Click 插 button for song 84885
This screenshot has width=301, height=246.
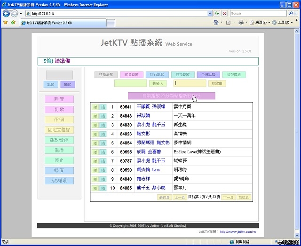(x=103, y=188)
